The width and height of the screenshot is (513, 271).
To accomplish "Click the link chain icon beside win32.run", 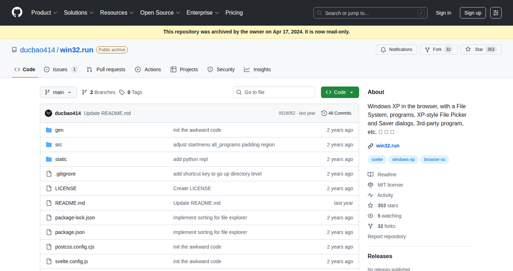I will pos(370,146).
